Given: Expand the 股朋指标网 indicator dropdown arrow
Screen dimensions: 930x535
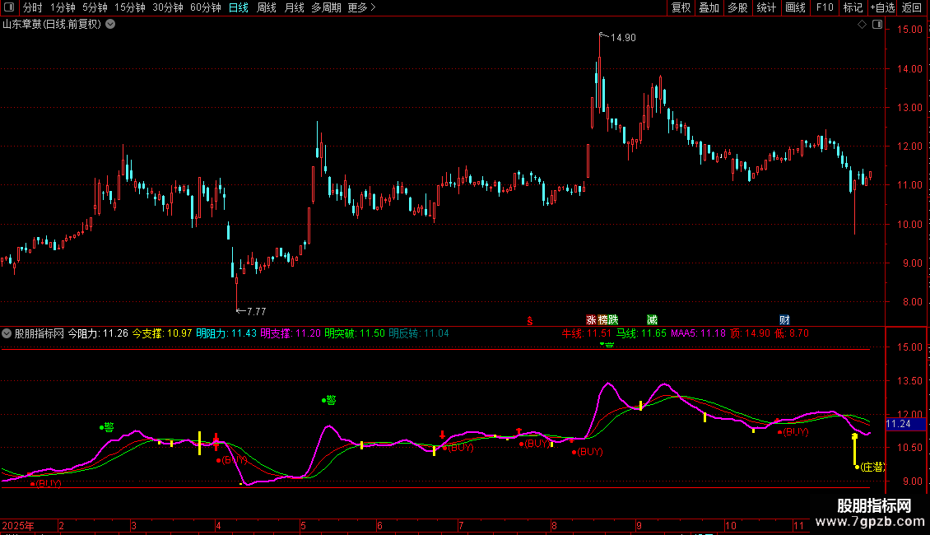Looking at the screenshot, I should coord(7,333).
